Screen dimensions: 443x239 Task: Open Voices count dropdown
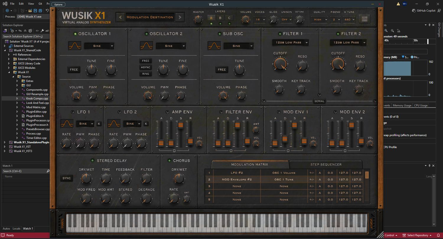(260, 19)
